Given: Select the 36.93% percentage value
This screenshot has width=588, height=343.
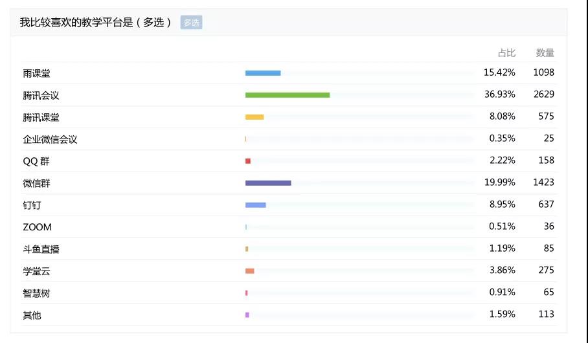Looking at the screenshot, I should pos(500,94).
